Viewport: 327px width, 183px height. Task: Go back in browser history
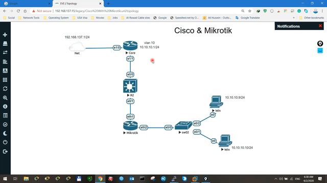click(5, 11)
